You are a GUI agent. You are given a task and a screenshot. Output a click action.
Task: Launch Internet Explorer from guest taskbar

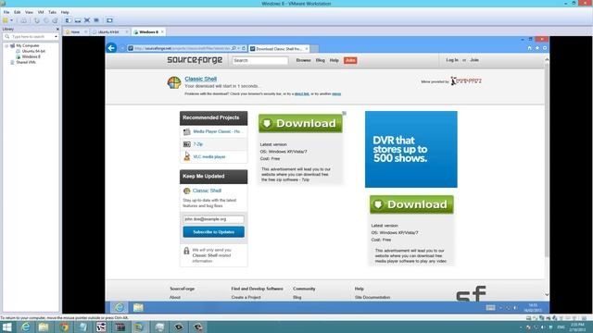119,307
